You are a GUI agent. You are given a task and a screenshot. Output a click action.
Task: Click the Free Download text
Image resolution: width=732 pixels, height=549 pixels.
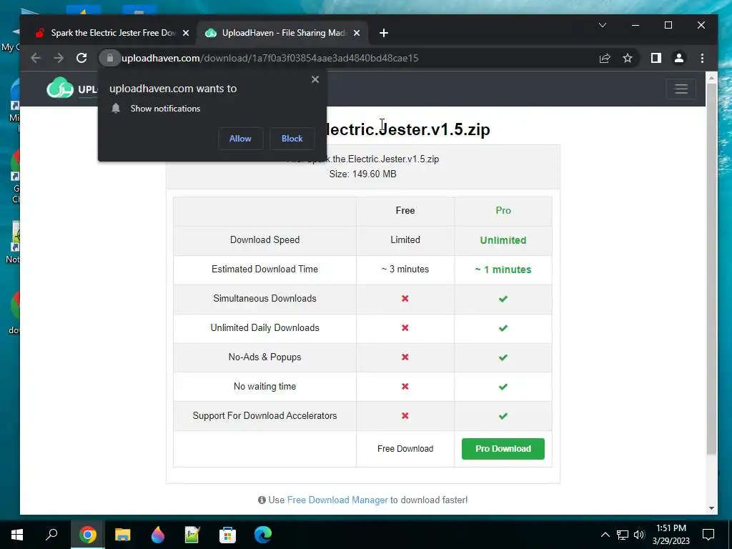tap(405, 449)
